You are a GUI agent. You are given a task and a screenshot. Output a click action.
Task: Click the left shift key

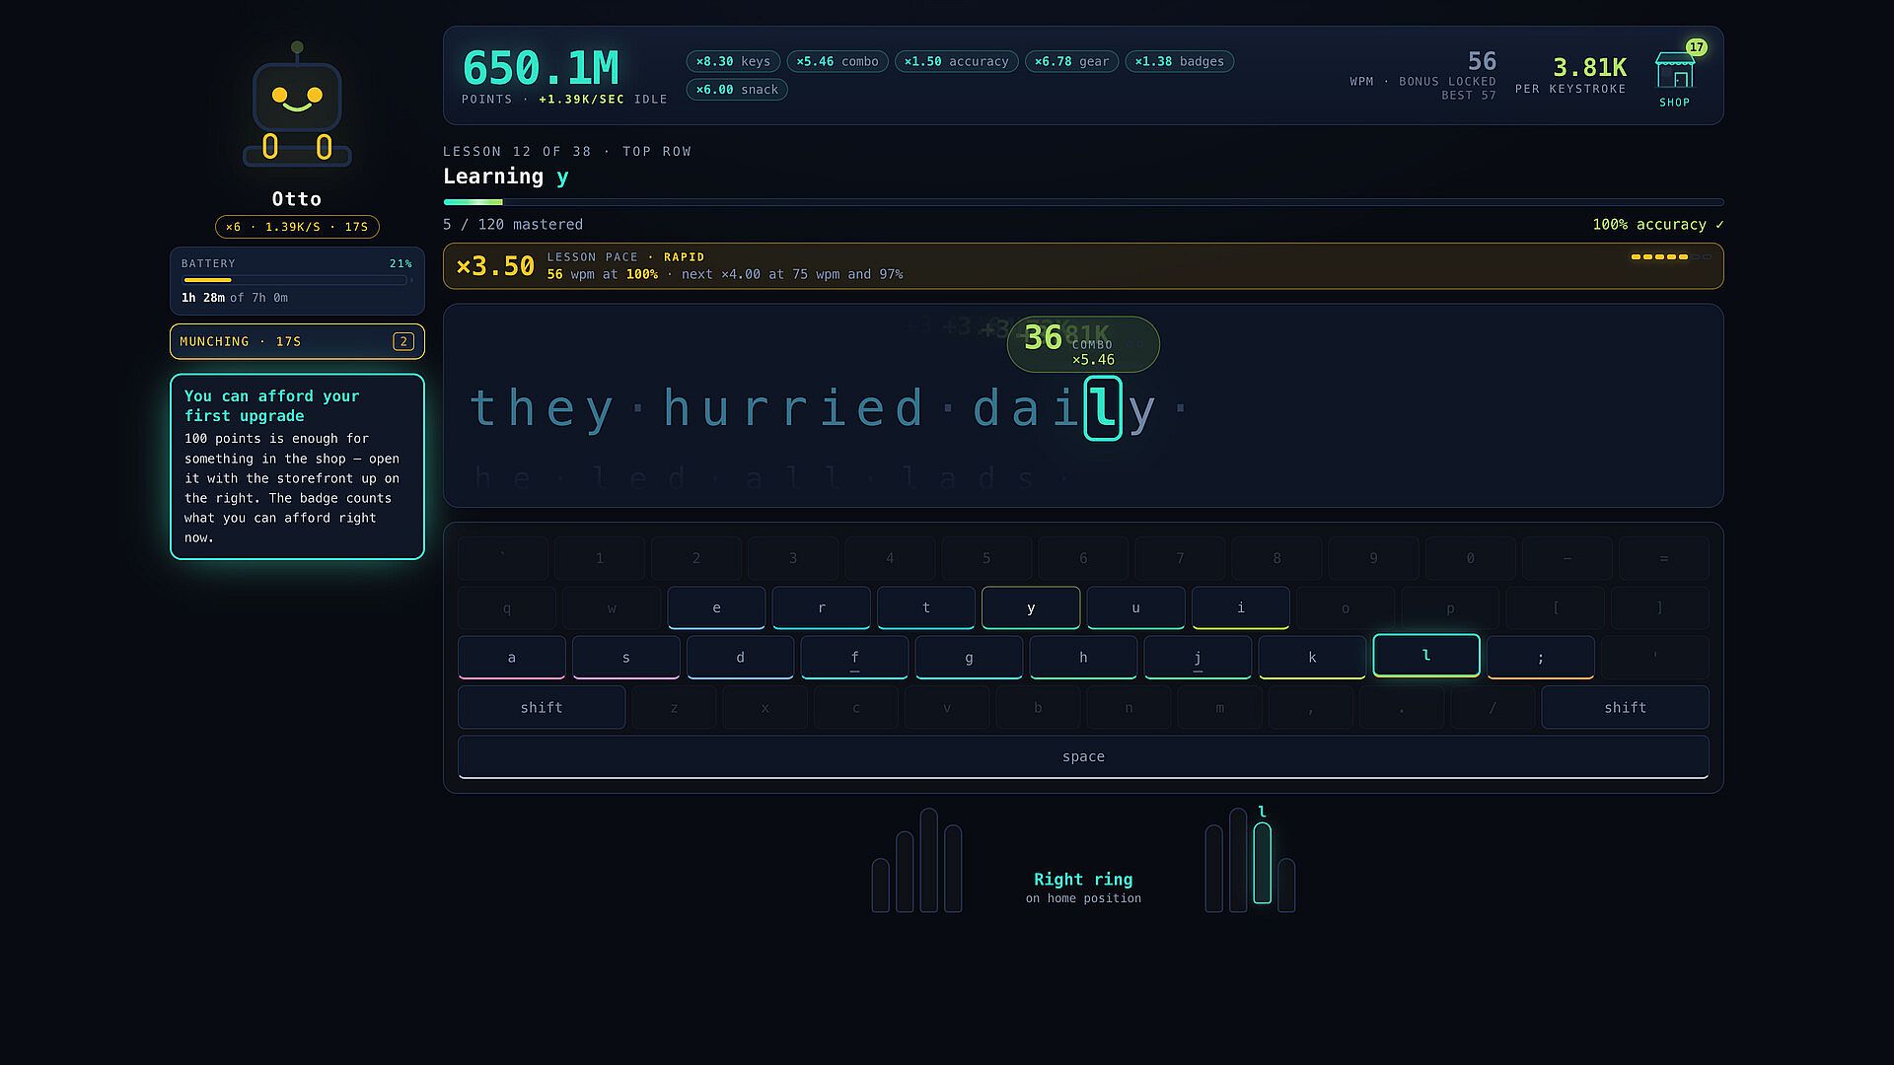point(542,707)
